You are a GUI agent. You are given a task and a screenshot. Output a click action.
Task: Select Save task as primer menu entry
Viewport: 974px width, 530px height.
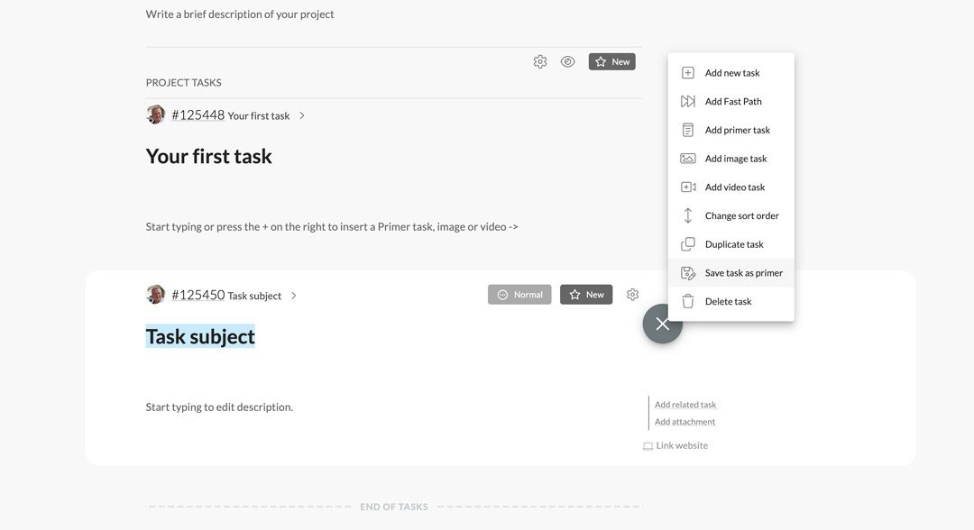point(731,272)
